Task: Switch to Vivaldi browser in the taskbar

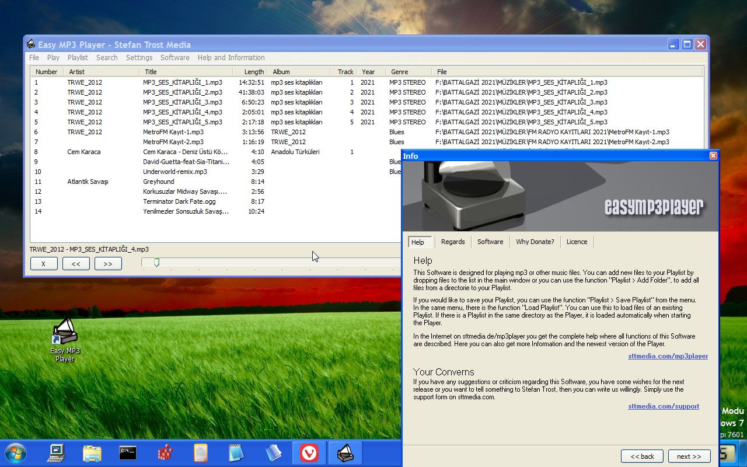Action: pos(309,453)
